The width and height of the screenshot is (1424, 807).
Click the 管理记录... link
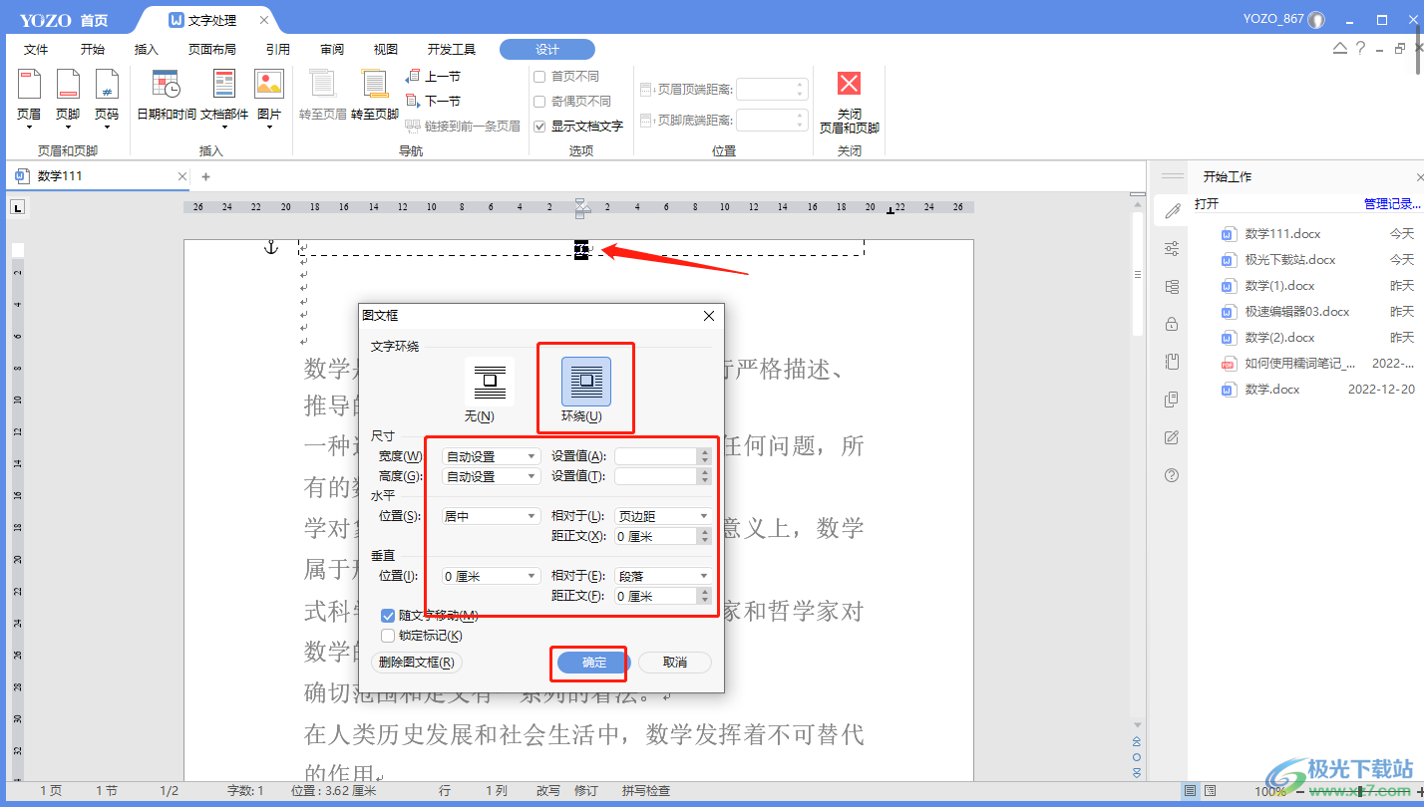[1392, 204]
